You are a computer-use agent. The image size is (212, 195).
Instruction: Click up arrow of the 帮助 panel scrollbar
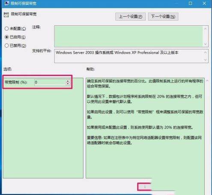point(207,81)
